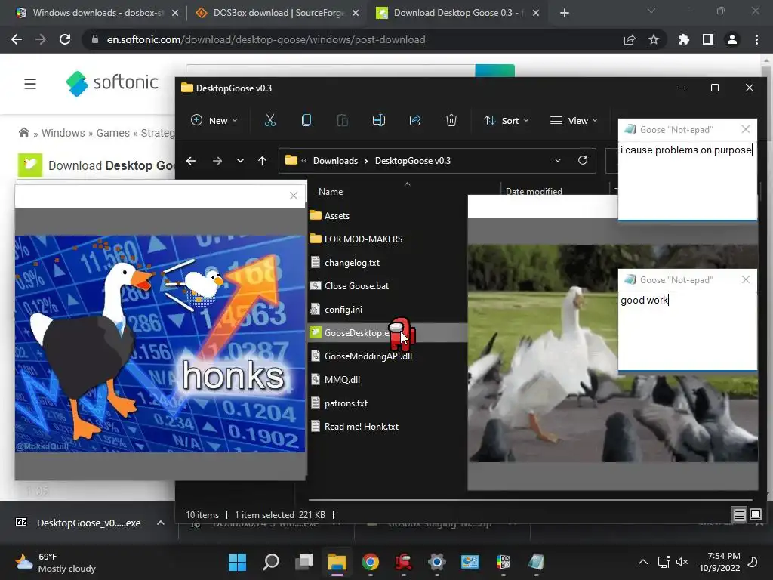Click the Softonic home breadcrumb icon

(x=23, y=133)
